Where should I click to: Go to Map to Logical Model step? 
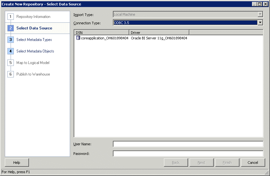tap(33, 62)
